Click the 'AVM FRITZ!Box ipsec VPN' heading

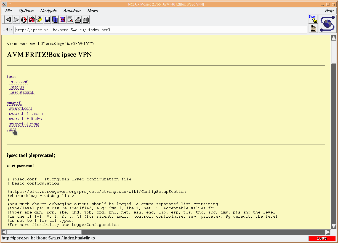point(49,55)
